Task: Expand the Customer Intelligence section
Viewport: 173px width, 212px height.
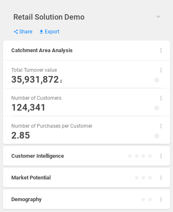Action: click(86, 156)
